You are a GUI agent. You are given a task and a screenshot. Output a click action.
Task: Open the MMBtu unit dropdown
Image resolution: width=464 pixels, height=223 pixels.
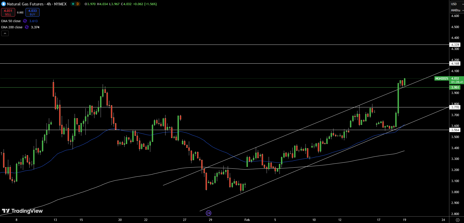point(457,10)
